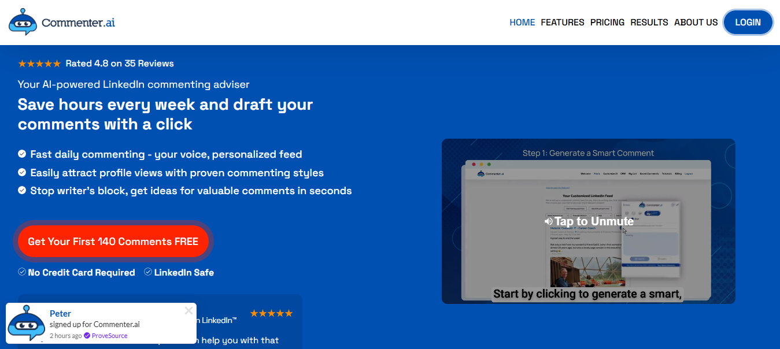Click the testimonial card's orange stars
Viewport: 780px width, 349px height.
[x=271, y=313]
